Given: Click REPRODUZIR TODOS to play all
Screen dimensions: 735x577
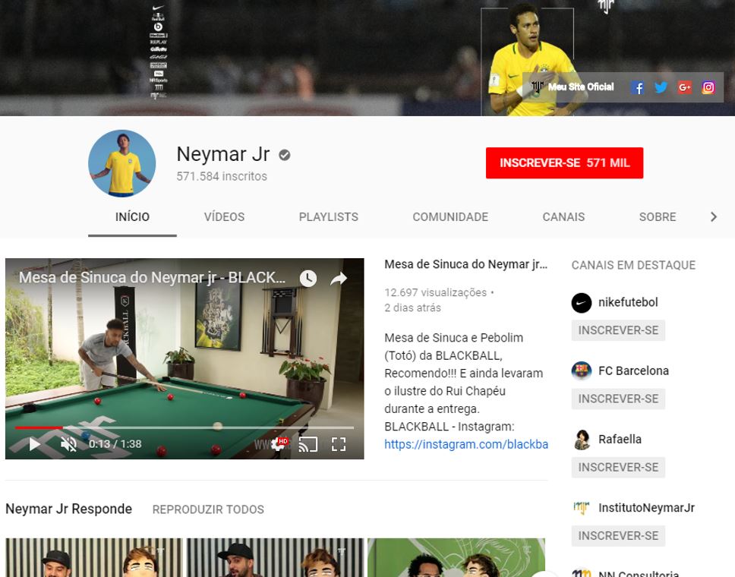Looking at the screenshot, I should 208,509.
